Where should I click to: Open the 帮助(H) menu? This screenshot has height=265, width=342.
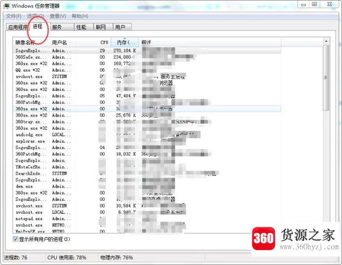80,16
